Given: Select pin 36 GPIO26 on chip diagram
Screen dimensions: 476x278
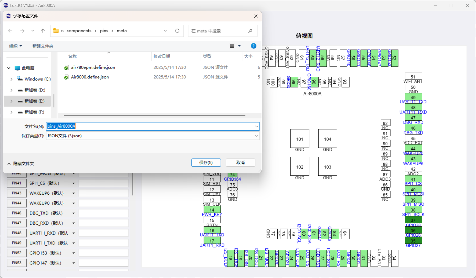Looking at the screenshot, I should (x=413, y=230).
